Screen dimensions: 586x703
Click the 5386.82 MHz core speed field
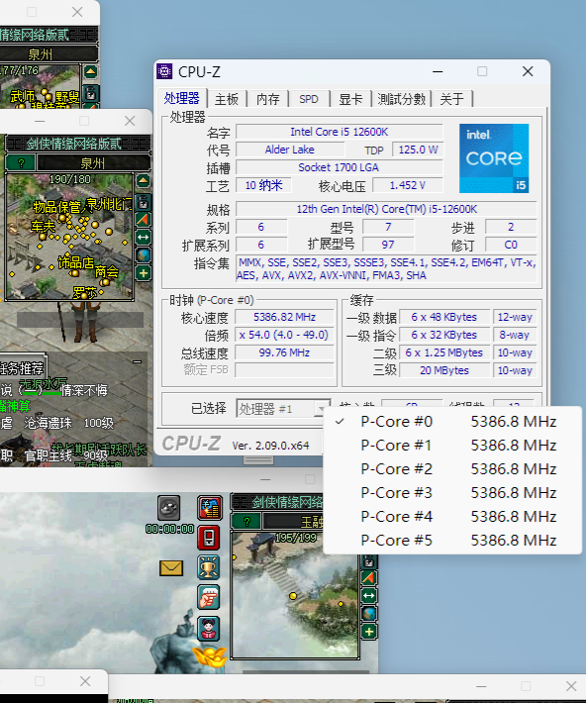click(284, 317)
